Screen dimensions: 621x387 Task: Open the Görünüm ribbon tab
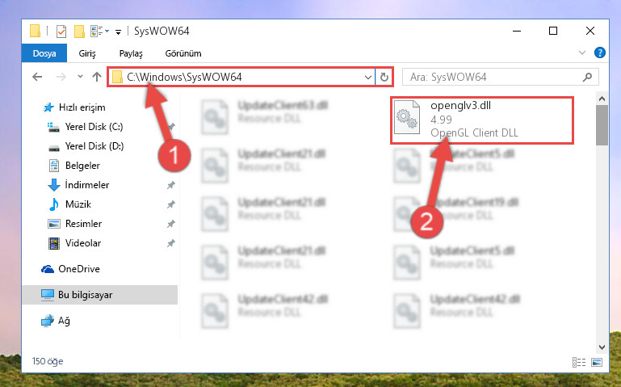pos(183,53)
